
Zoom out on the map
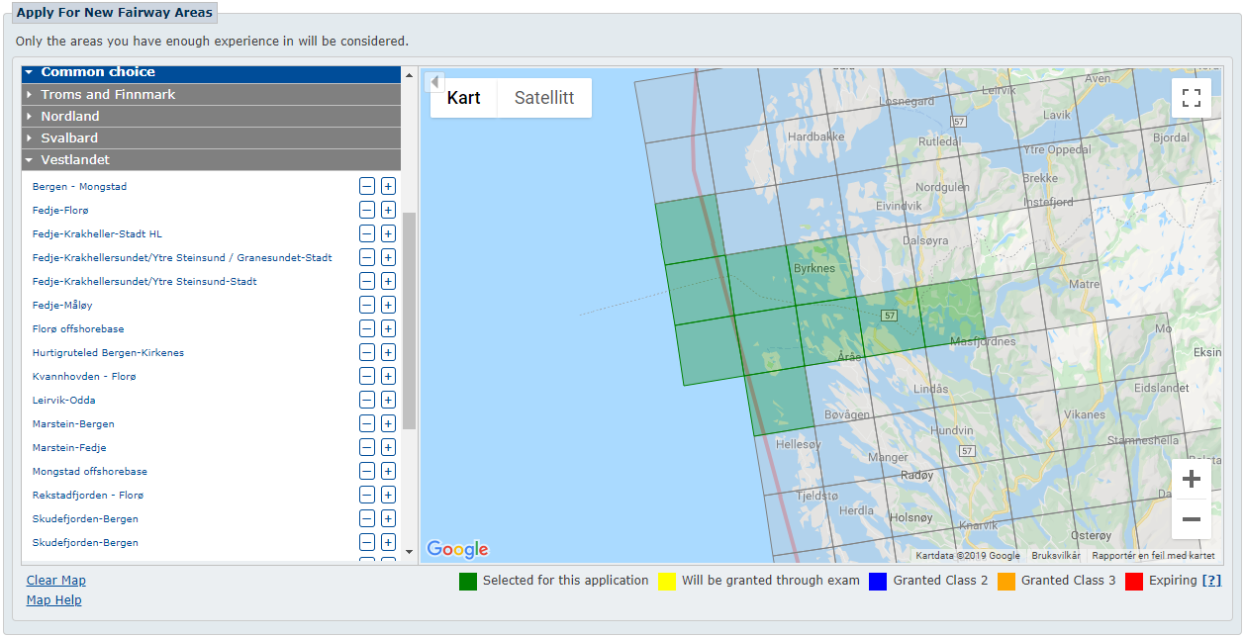pyautogui.click(x=1192, y=519)
